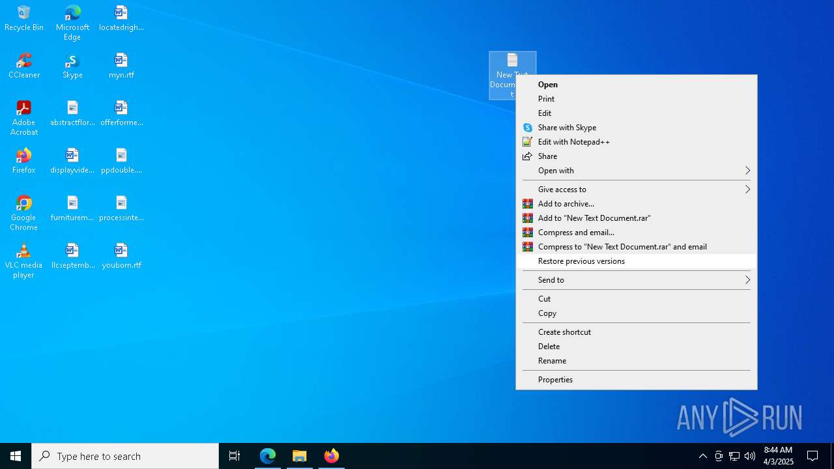Screen dimensions: 834x469
Task: Launch Microsoft Edge from the taskbar
Action: click(268, 456)
